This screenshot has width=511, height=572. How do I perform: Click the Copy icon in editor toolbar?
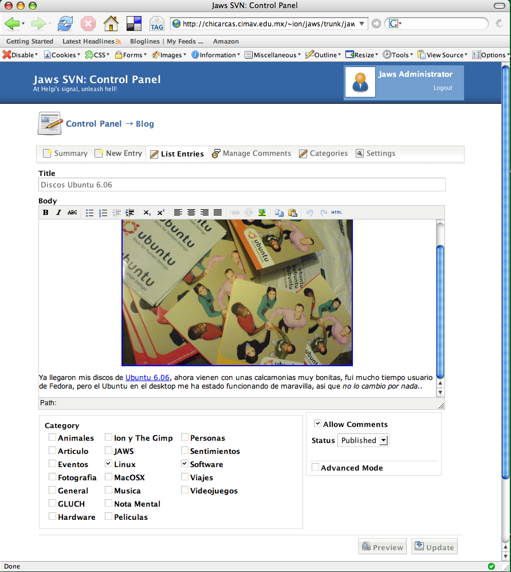point(280,212)
